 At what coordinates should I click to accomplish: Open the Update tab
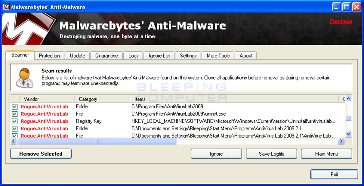[x=77, y=56]
